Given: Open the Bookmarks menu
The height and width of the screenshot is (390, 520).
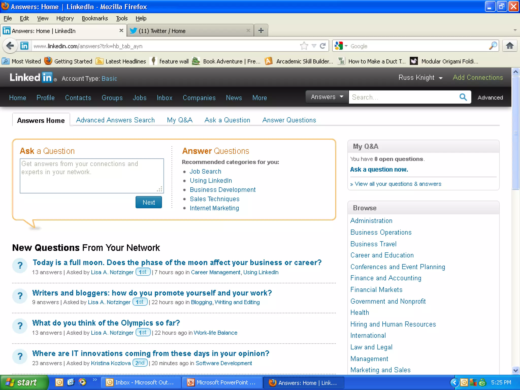Looking at the screenshot, I should (x=95, y=18).
